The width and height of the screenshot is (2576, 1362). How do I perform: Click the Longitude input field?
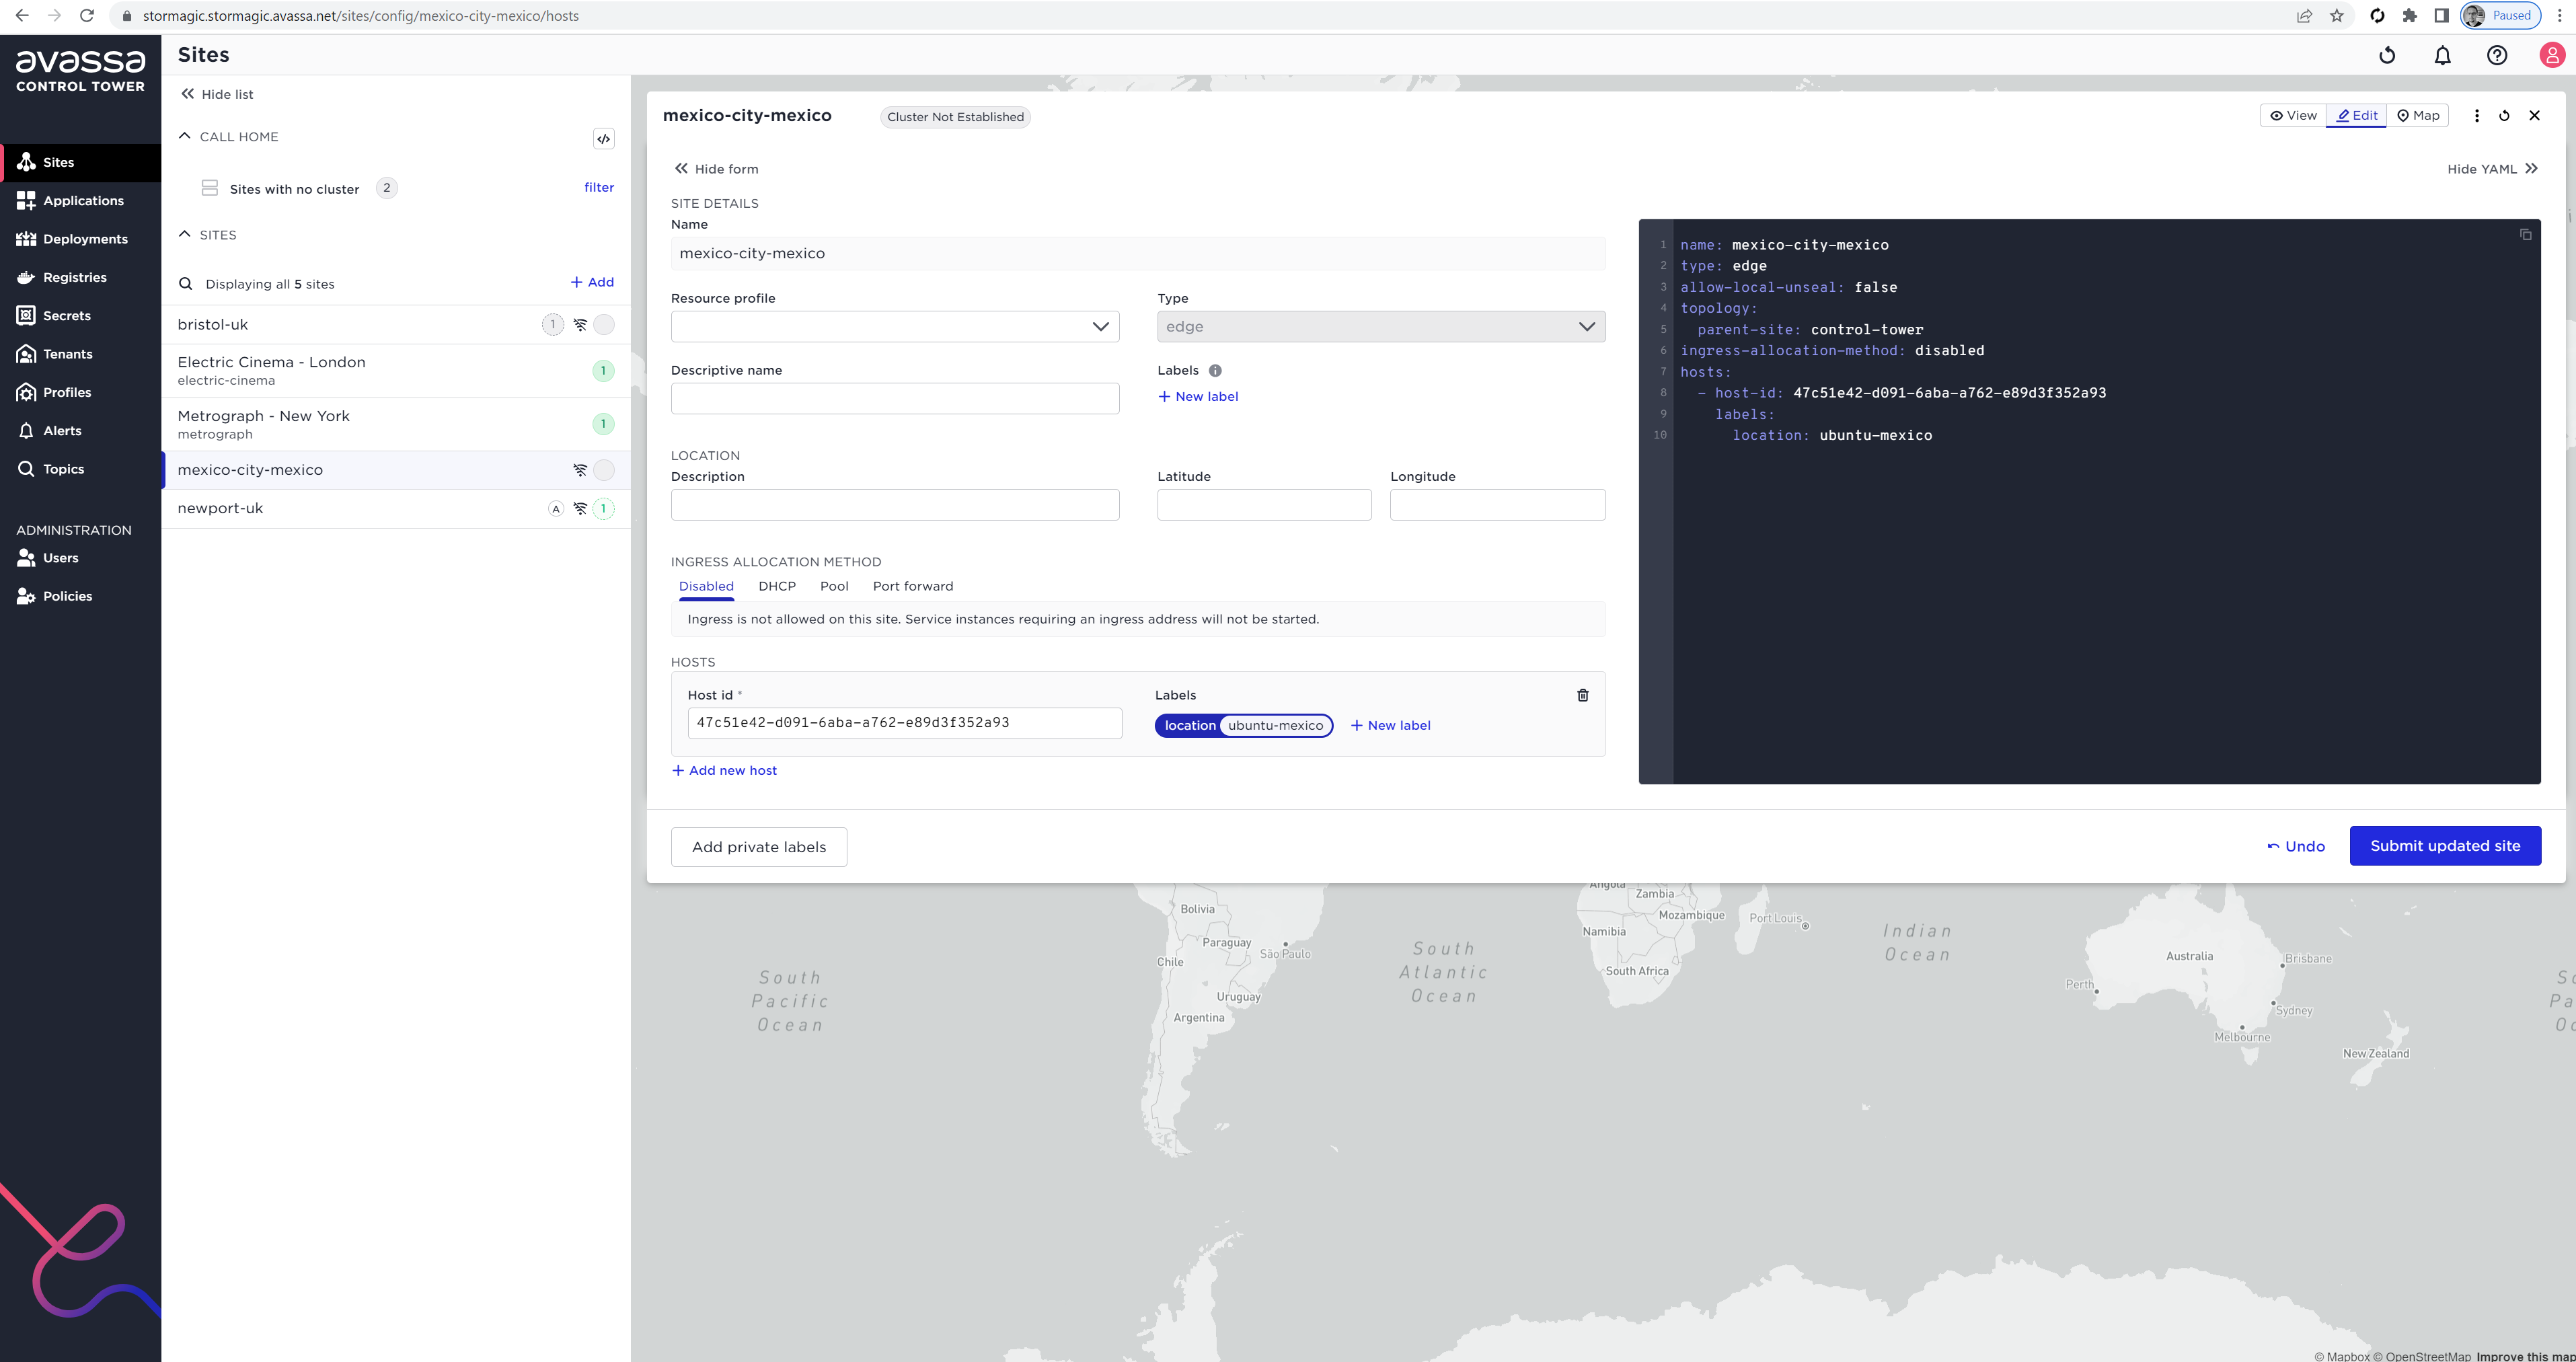(x=1497, y=505)
